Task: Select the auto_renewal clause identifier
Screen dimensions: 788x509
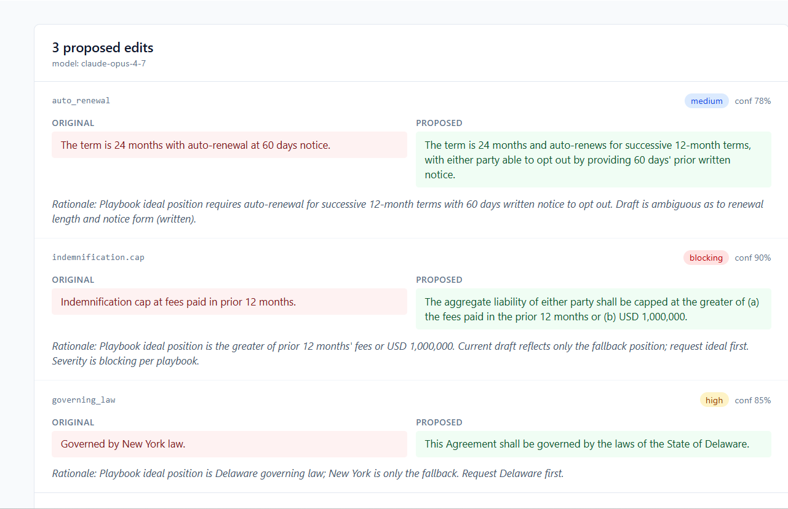Action: [81, 100]
